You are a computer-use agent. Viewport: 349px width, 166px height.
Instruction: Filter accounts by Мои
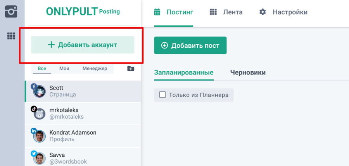[x=64, y=69]
